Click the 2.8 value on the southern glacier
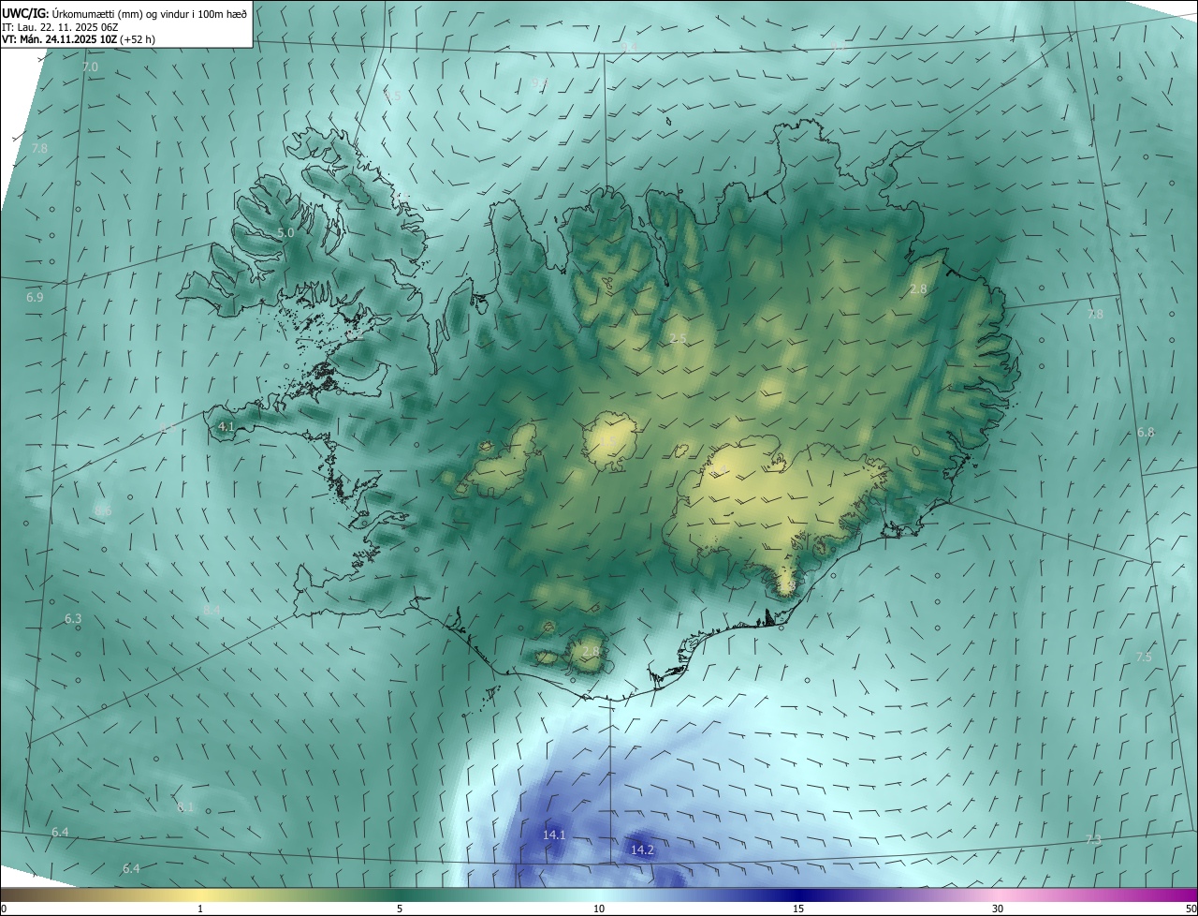The image size is (1198, 916). pyautogui.click(x=591, y=651)
